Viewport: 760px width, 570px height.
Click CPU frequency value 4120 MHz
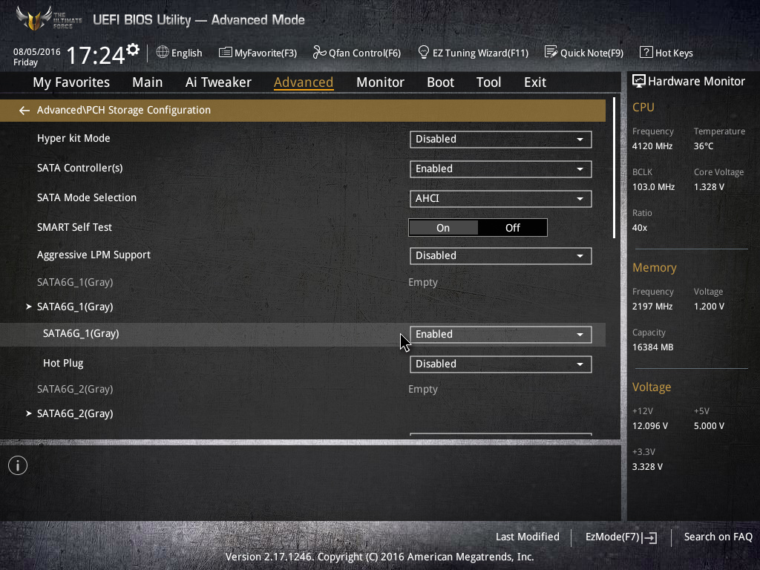(652, 146)
